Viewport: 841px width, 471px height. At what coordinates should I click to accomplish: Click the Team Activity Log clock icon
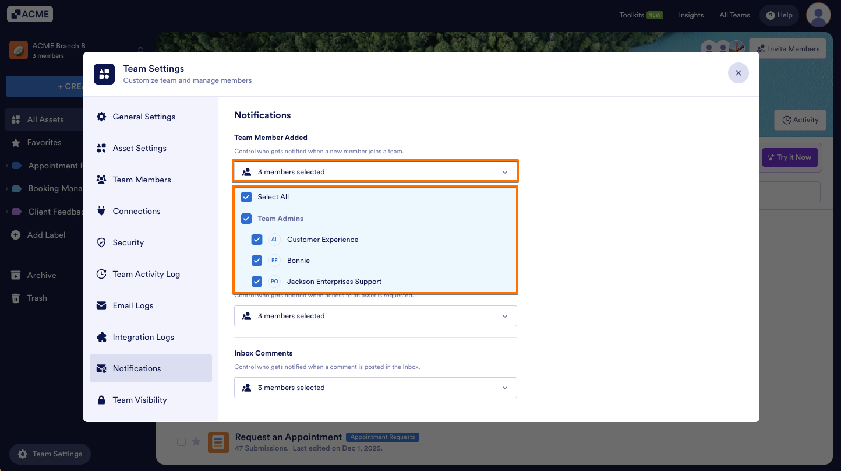point(101,274)
